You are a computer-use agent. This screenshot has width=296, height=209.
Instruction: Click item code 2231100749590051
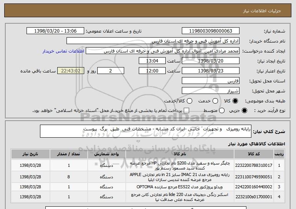254,177
